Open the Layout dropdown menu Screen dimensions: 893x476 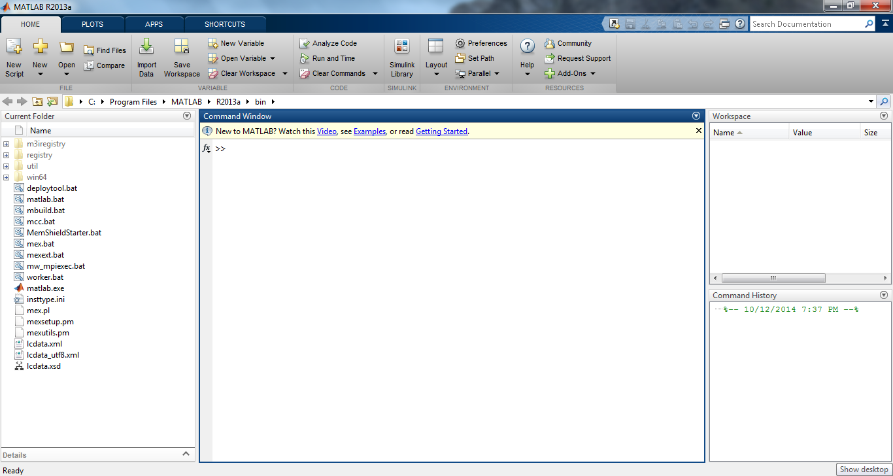pyautogui.click(x=436, y=58)
